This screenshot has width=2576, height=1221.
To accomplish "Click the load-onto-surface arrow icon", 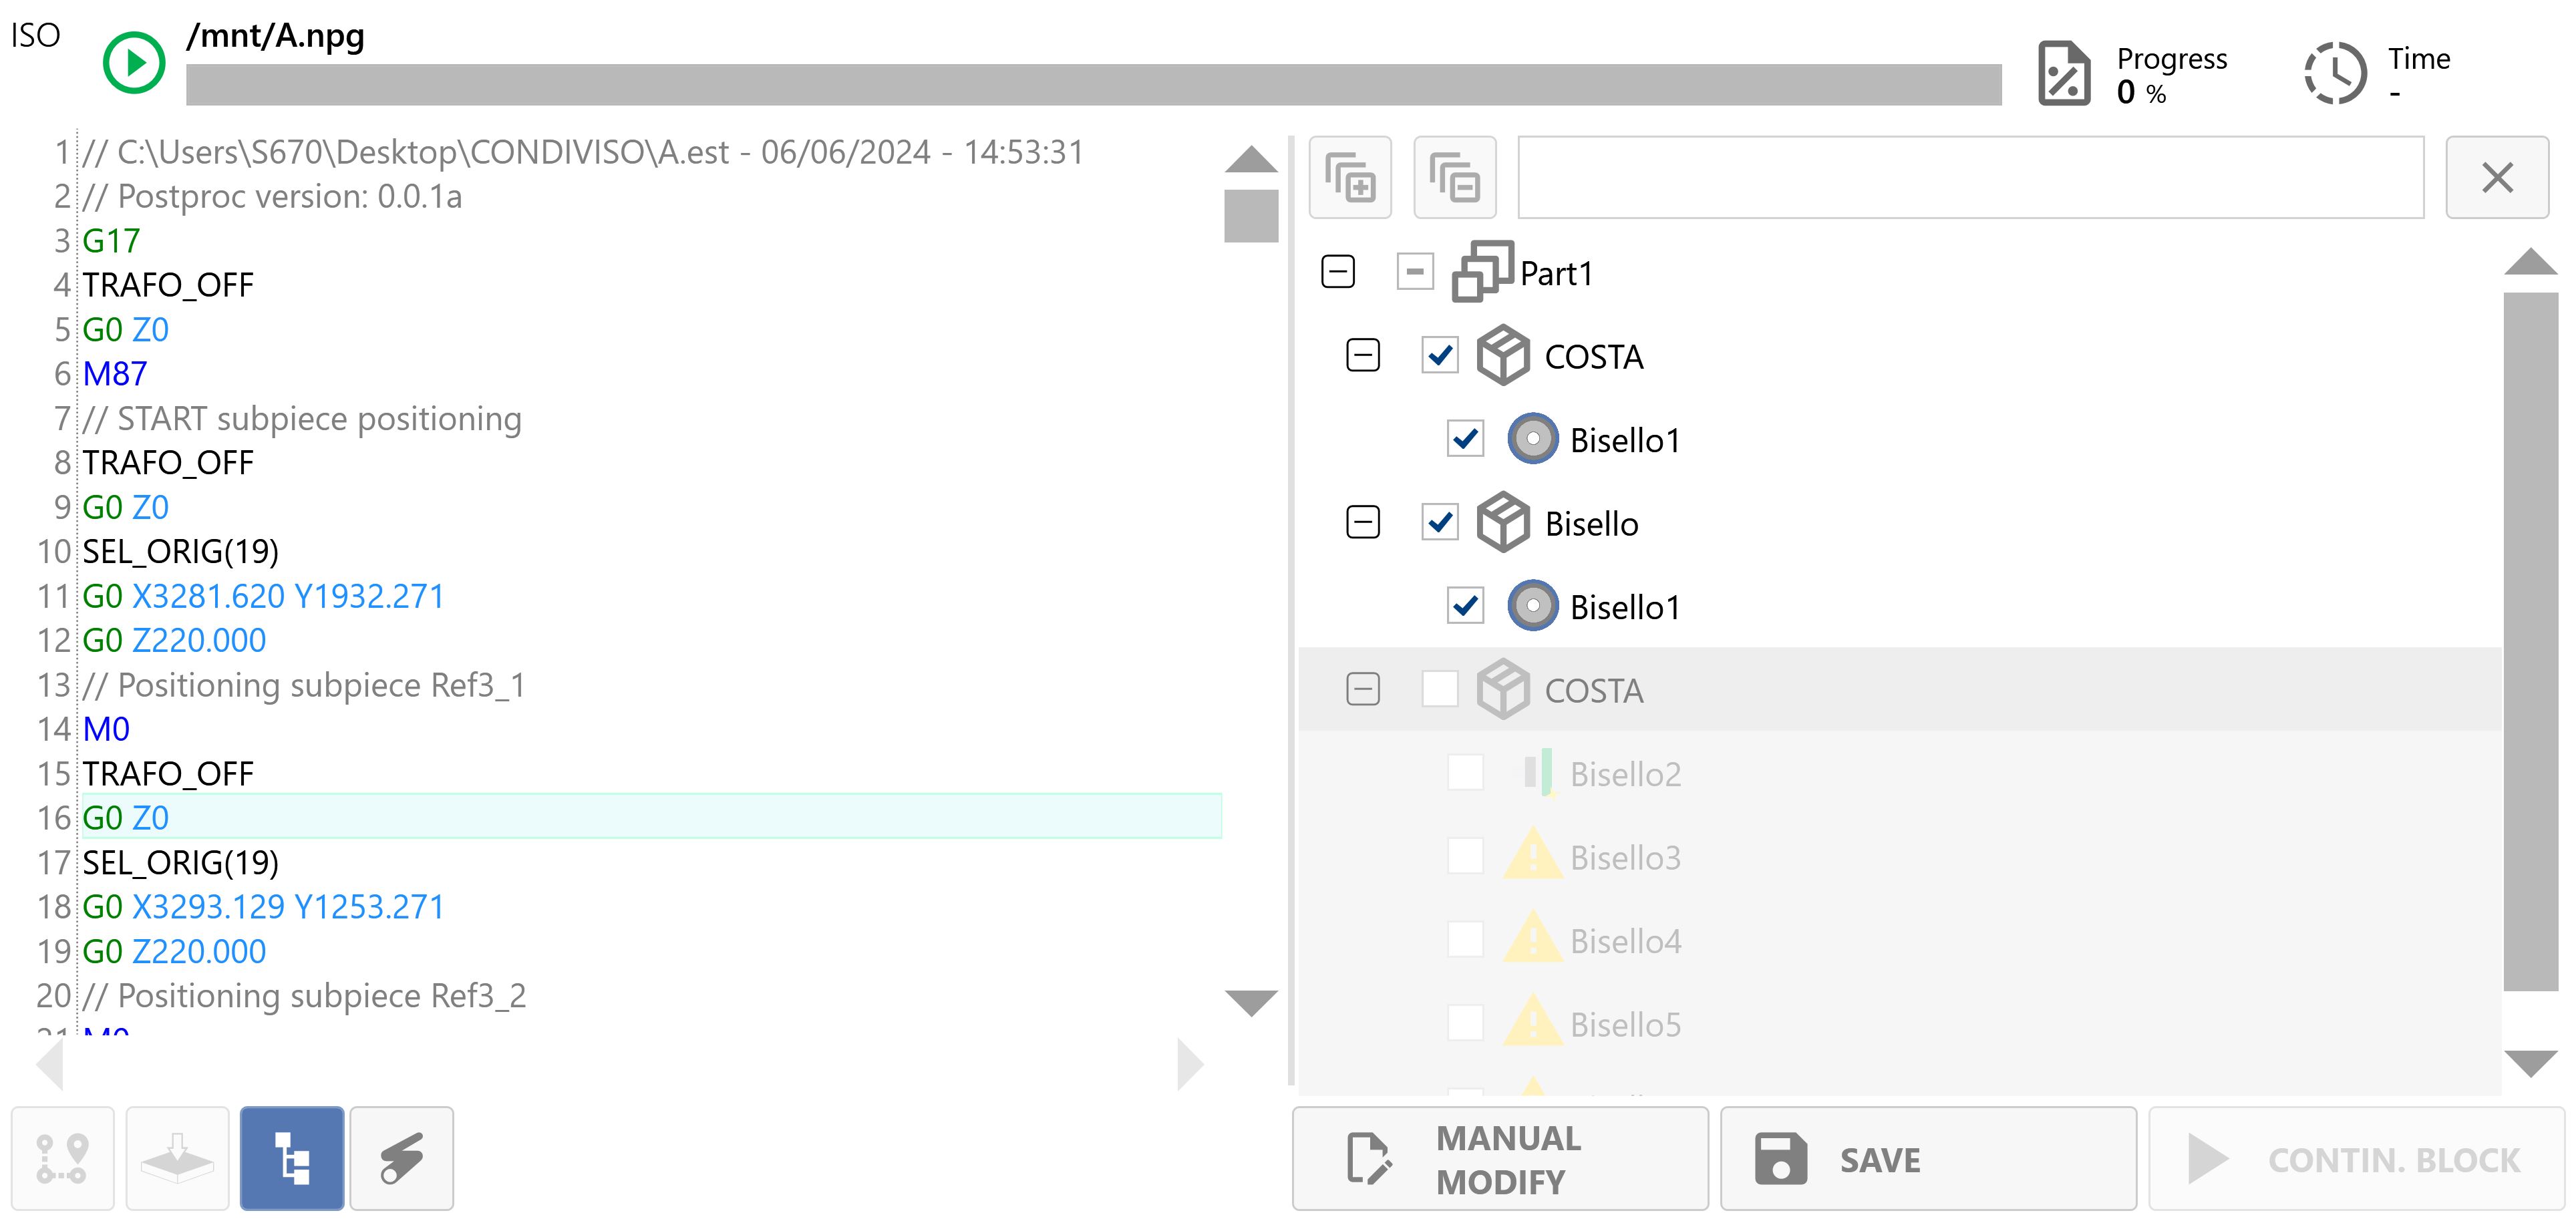I will [x=177, y=1159].
